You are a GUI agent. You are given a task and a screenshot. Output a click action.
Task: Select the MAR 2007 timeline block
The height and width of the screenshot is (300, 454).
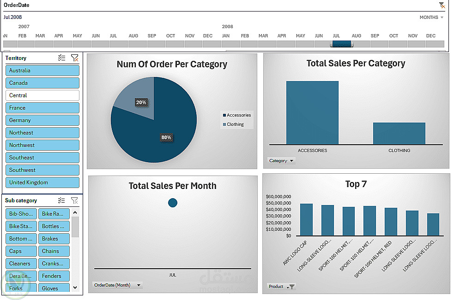click(x=44, y=44)
